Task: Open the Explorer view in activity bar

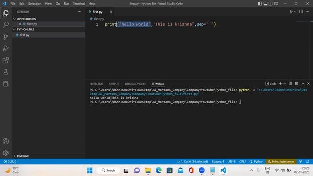Action: [x=6, y=13]
